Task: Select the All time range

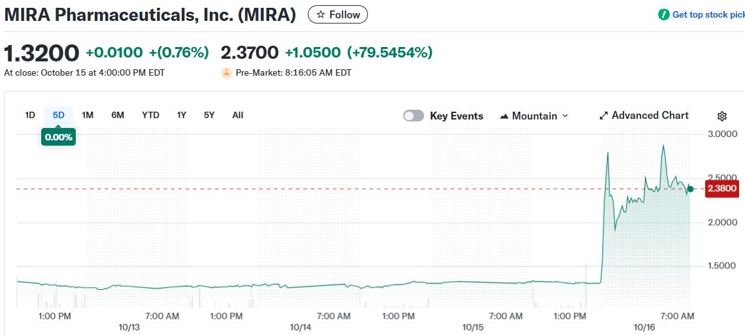Action: (x=238, y=115)
